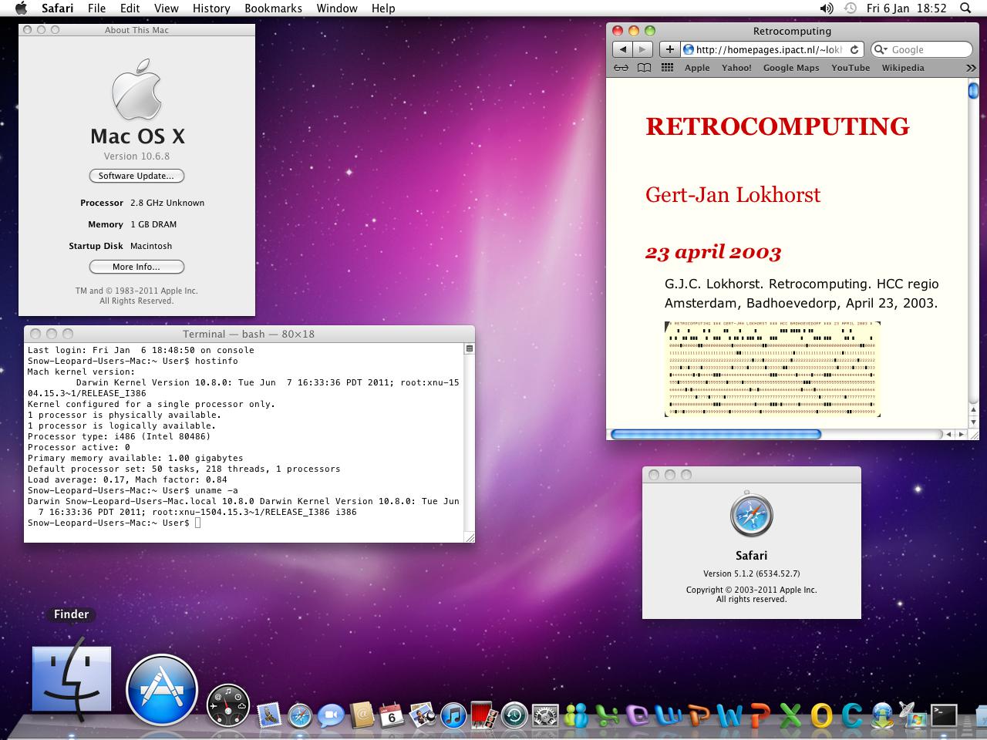Expand bookmarks bar overflow chevron

pyautogui.click(x=971, y=68)
